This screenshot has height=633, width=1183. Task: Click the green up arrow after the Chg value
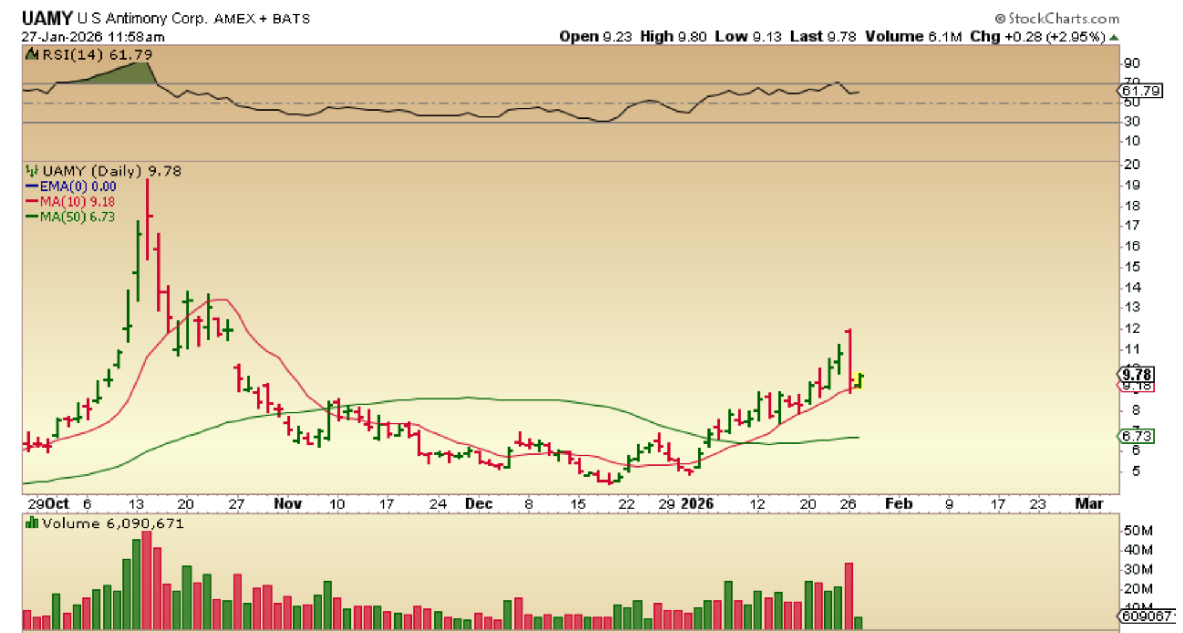click(x=1114, y=37)
